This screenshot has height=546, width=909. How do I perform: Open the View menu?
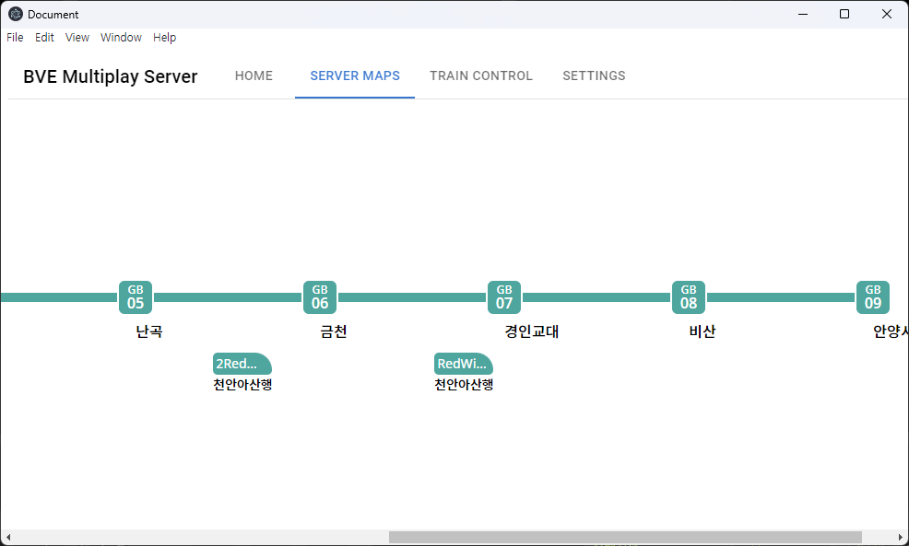pos(77,38)
